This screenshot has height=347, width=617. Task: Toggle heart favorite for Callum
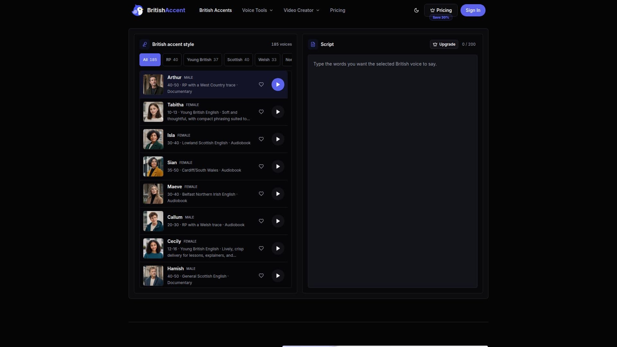point(261,221)
